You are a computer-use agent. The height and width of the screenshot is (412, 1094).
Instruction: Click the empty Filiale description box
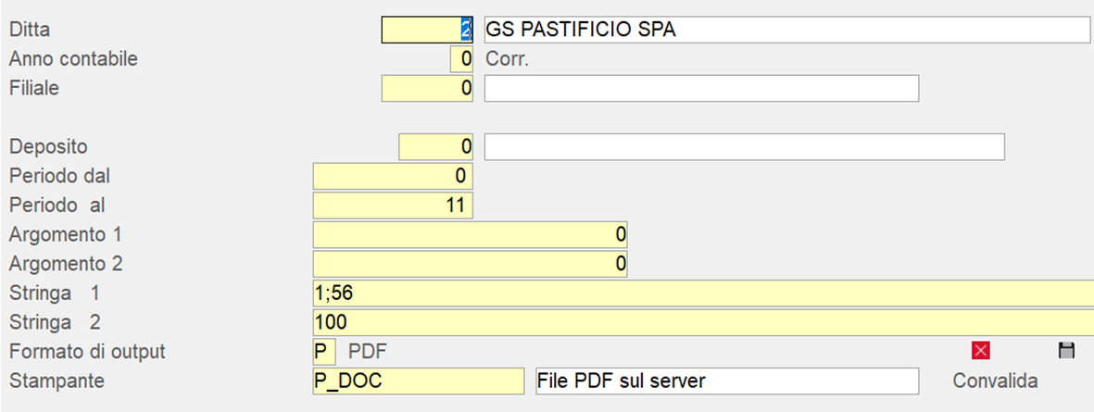pyautogui.click(x=701, y=88)
